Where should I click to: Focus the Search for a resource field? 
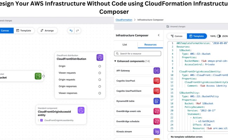pos(138,54)
